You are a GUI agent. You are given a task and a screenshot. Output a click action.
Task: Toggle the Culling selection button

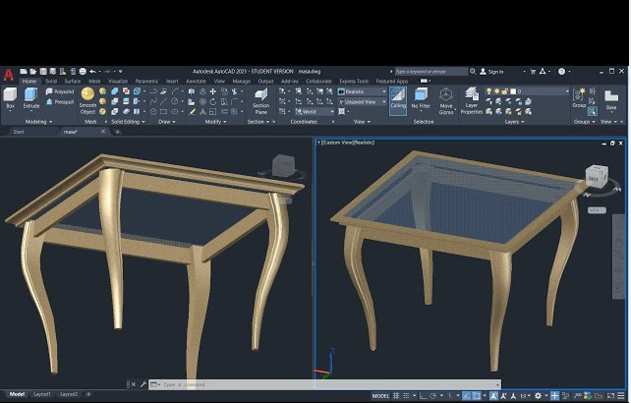point(398,100)
